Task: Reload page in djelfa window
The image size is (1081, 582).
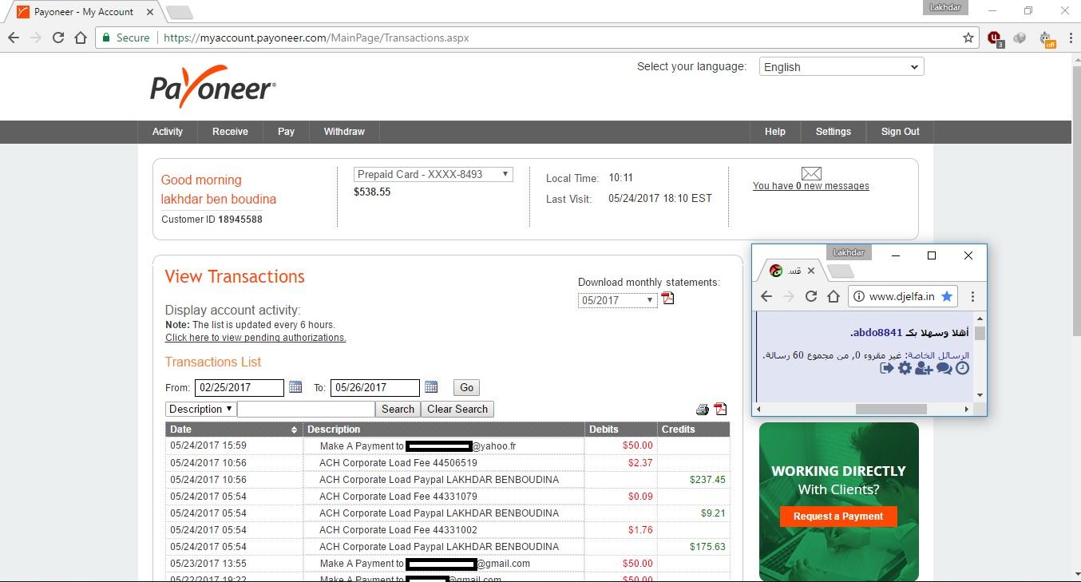Action: (x=811, y=296)
